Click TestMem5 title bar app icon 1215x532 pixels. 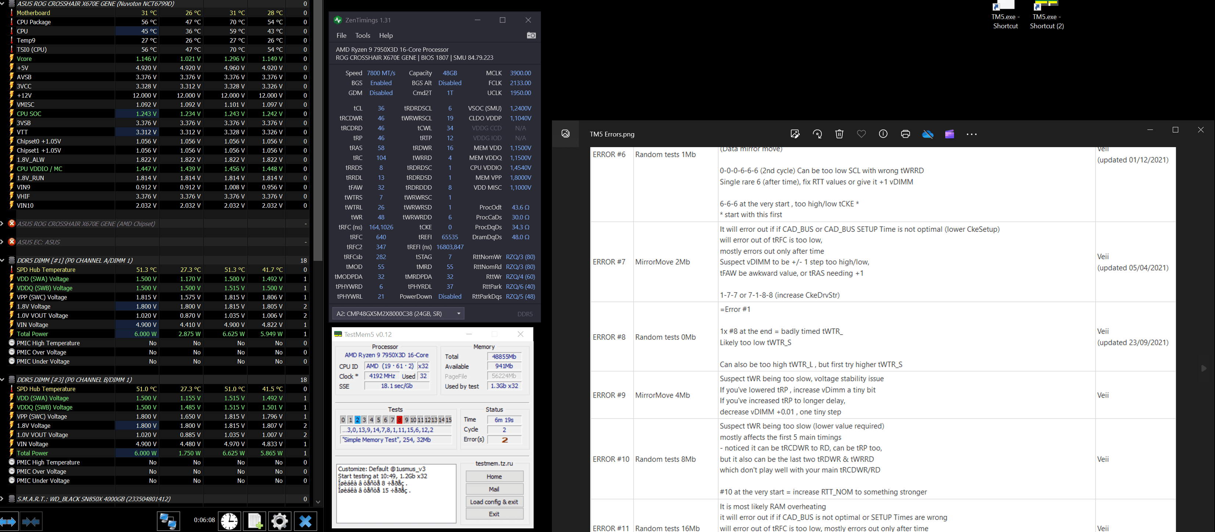coord(338,334)
